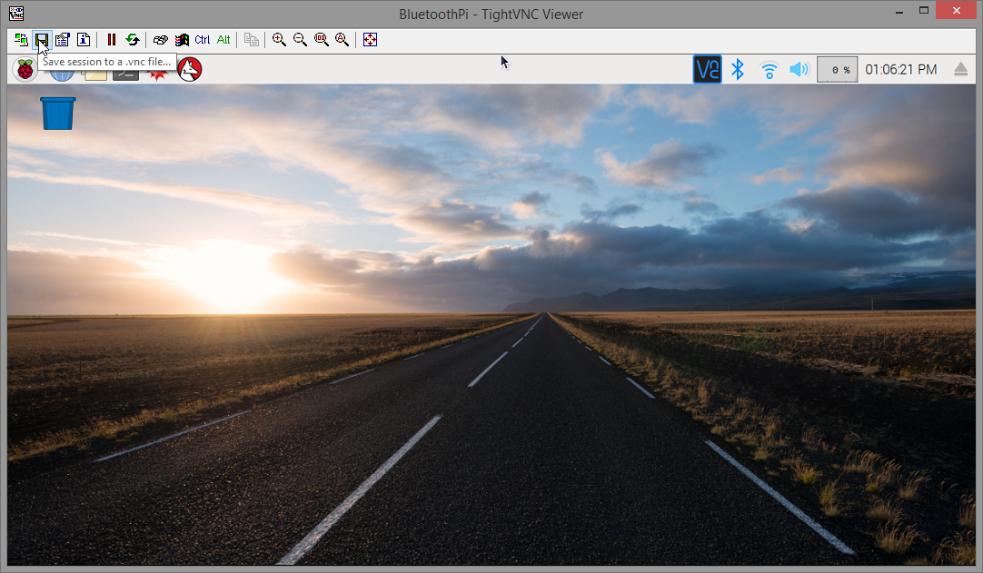
Task: Zoom out the remote view
Action: point(301,39)
